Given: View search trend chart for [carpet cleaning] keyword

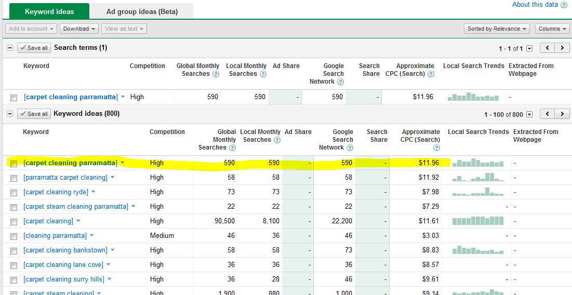Looking at the screenshot, I should (x=478, y=221).
